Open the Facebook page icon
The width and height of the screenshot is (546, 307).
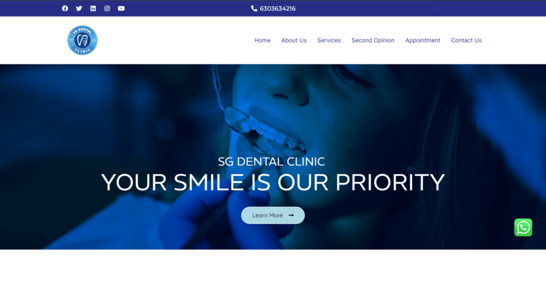coord(65,9)
